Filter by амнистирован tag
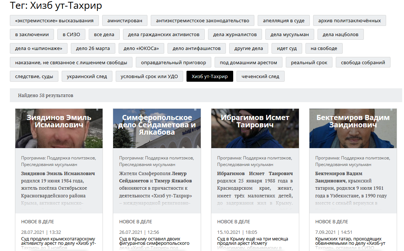 point(125,20)
